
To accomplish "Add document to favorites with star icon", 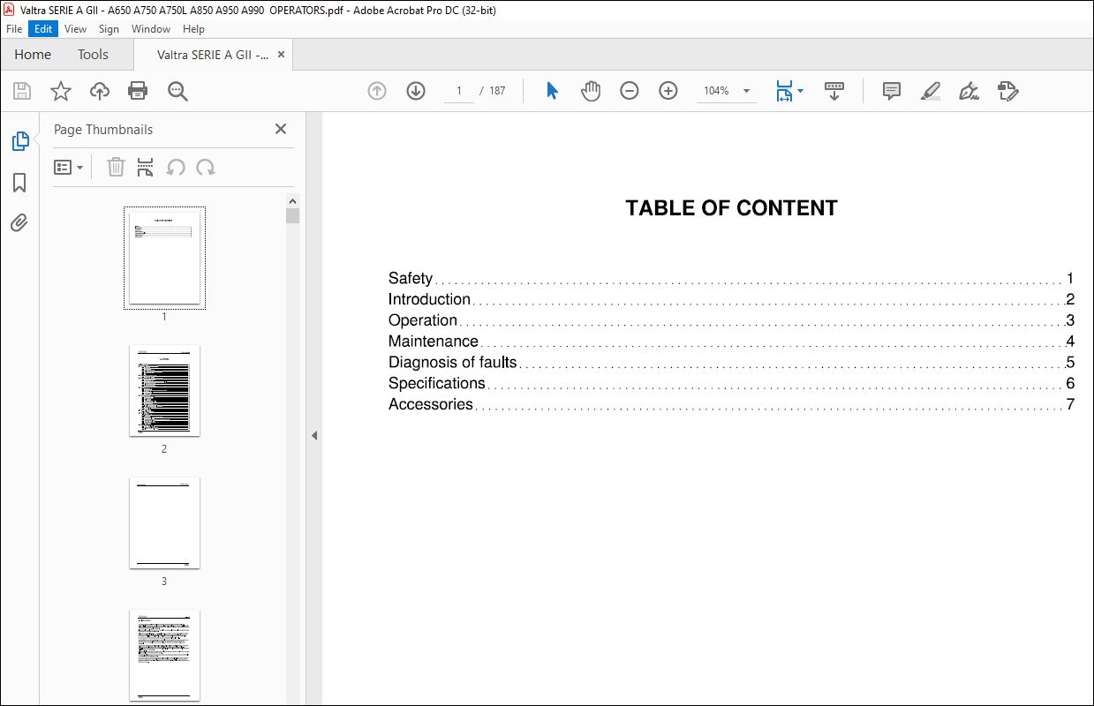I will 61,91.
